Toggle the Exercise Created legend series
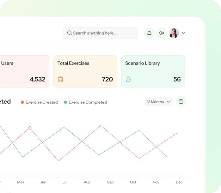The image size is (221, 193). point(39,102)
